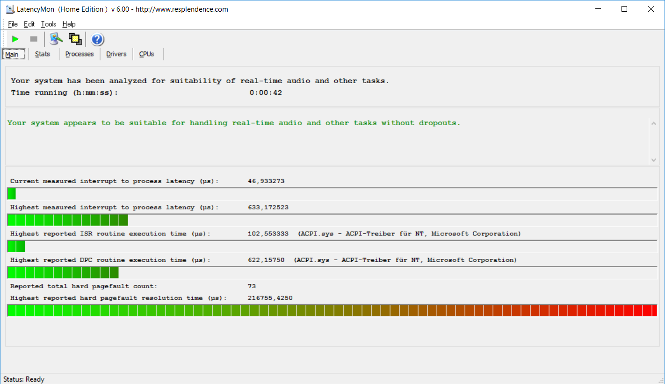
Task: Open the Edit menu
Action: tap(29, 24)
